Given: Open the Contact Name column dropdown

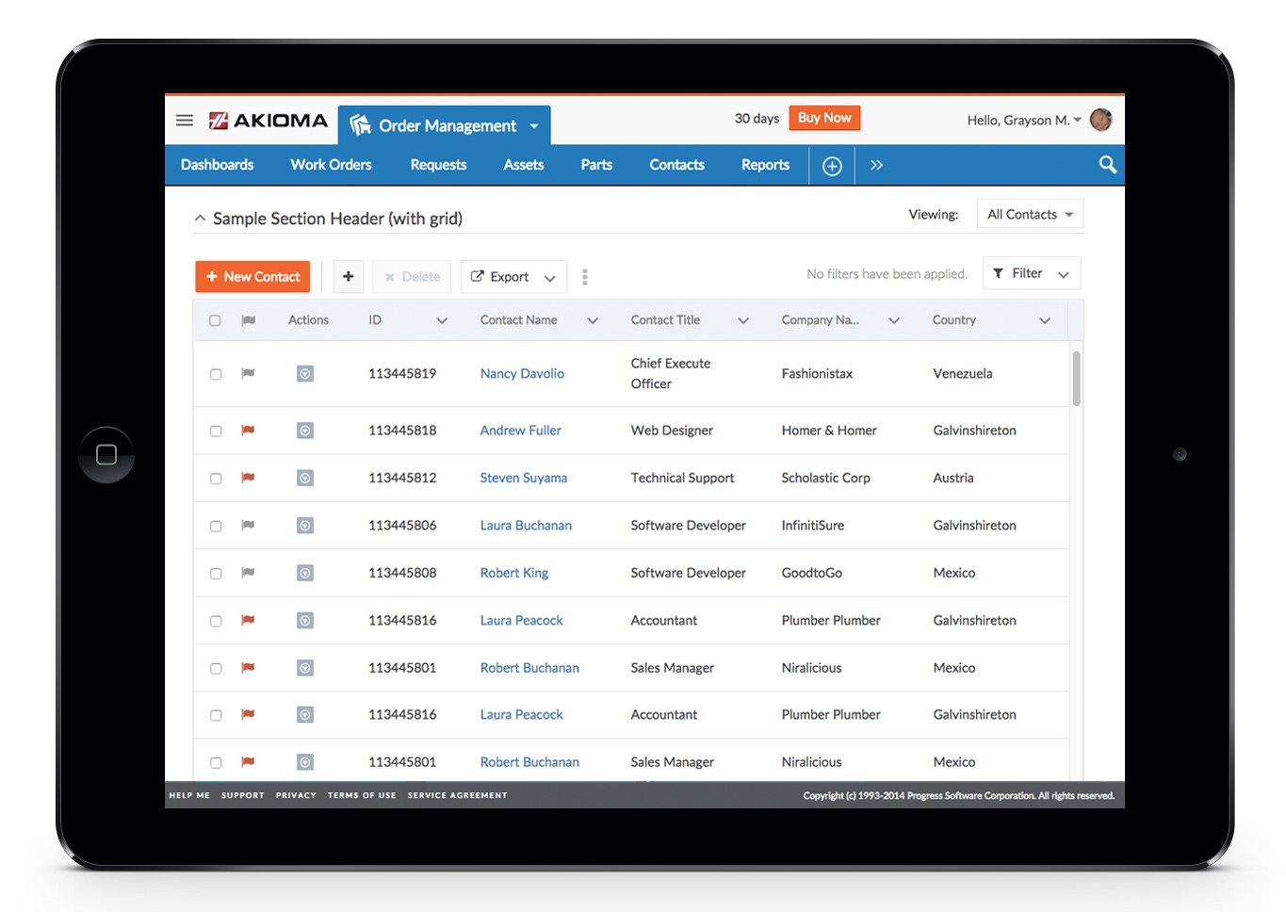Looking at the screenshot, I should tap(593, 320).
